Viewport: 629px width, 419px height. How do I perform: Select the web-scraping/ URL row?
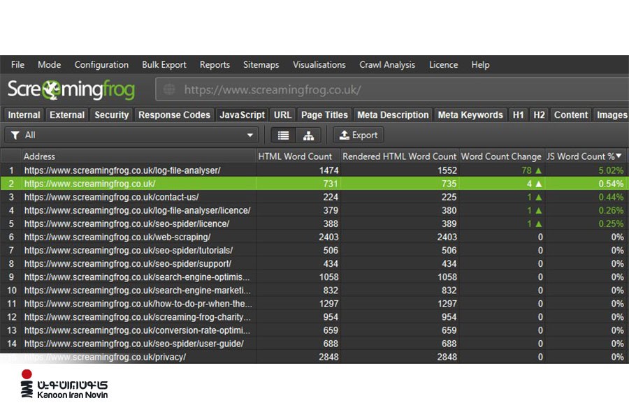click(x=117, y=237)
